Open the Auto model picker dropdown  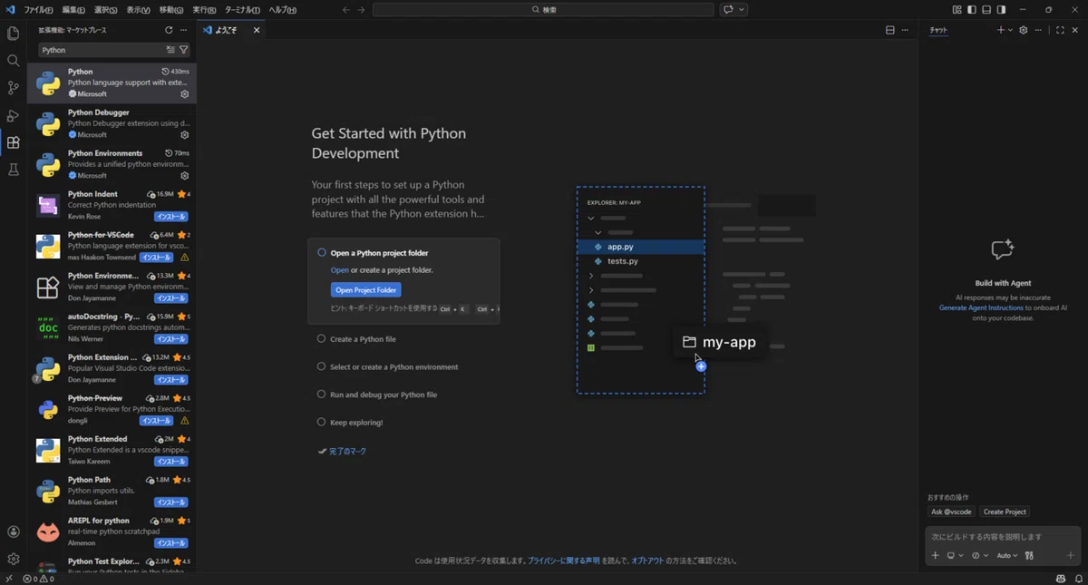click(x=1007, y=555)
